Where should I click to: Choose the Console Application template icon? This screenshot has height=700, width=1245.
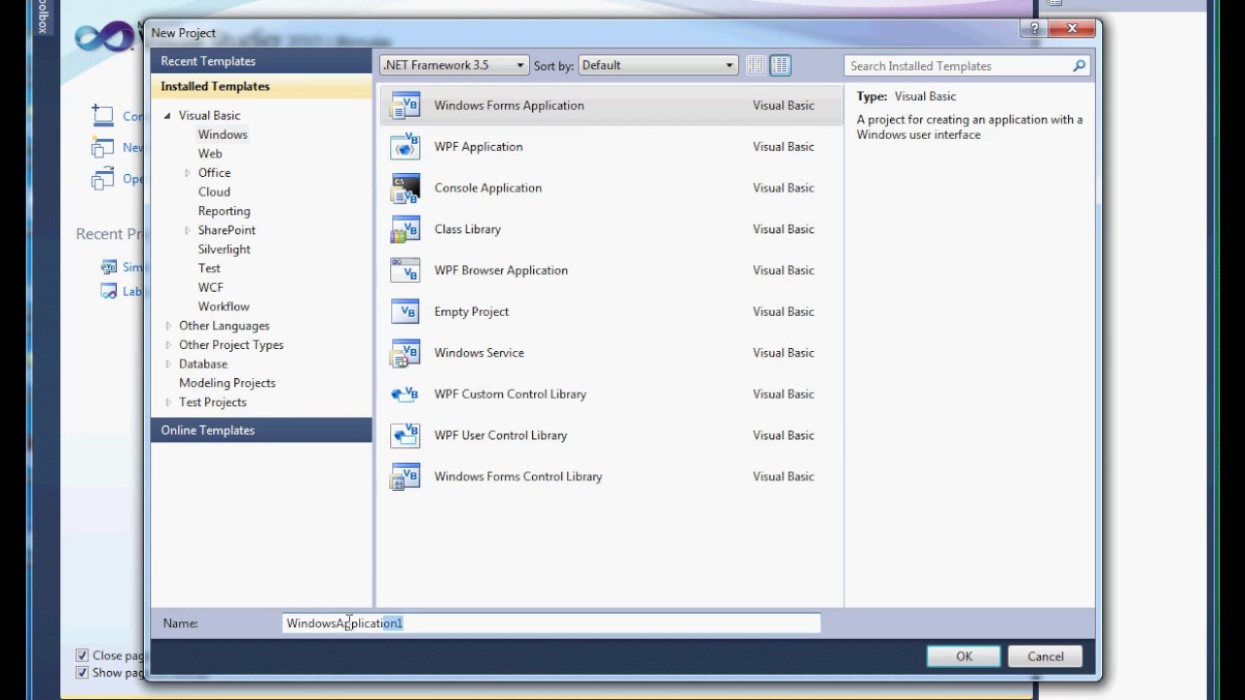(x=405, y=188)
